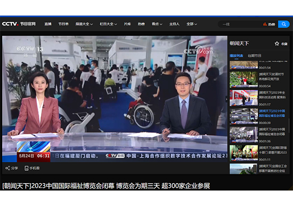Play the 00:00:54 flower garden video thumbnail

coord(243,80)
